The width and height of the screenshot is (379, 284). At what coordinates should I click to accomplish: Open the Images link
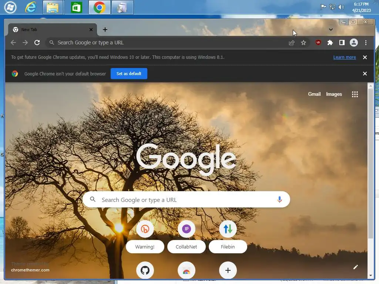334,94
